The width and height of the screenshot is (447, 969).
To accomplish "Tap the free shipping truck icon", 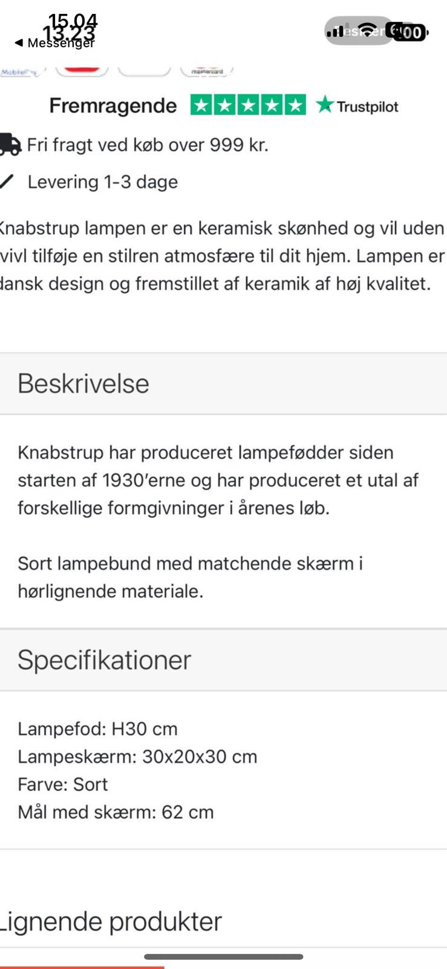I will point(10,145).
